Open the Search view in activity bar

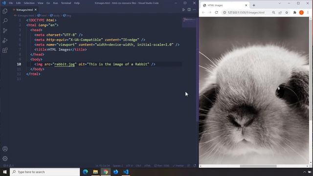pos(5,21)
